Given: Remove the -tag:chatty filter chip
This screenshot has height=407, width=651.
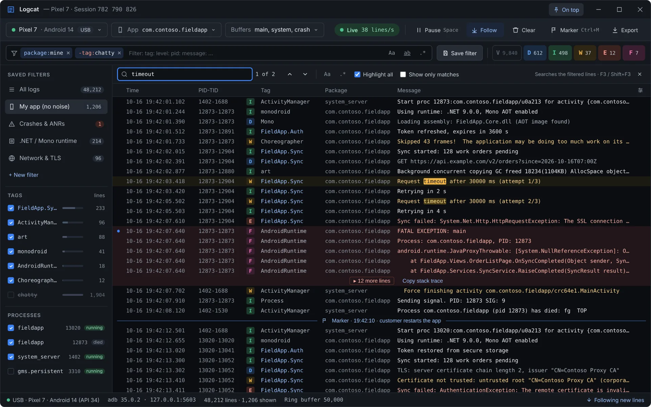Looking at the screenshot, I should pos(119,53).
